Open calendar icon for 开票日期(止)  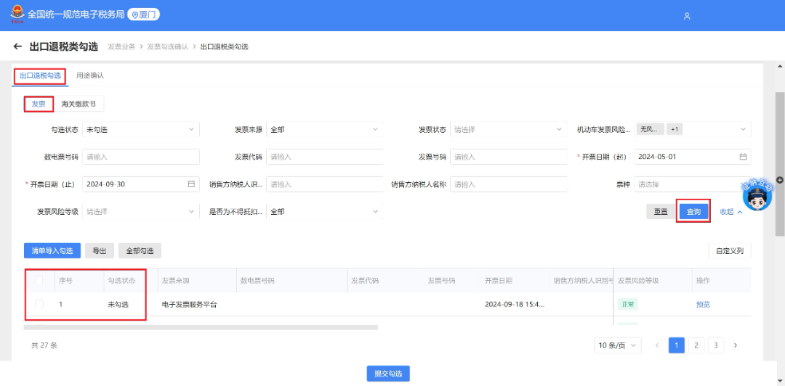point(191,184)
